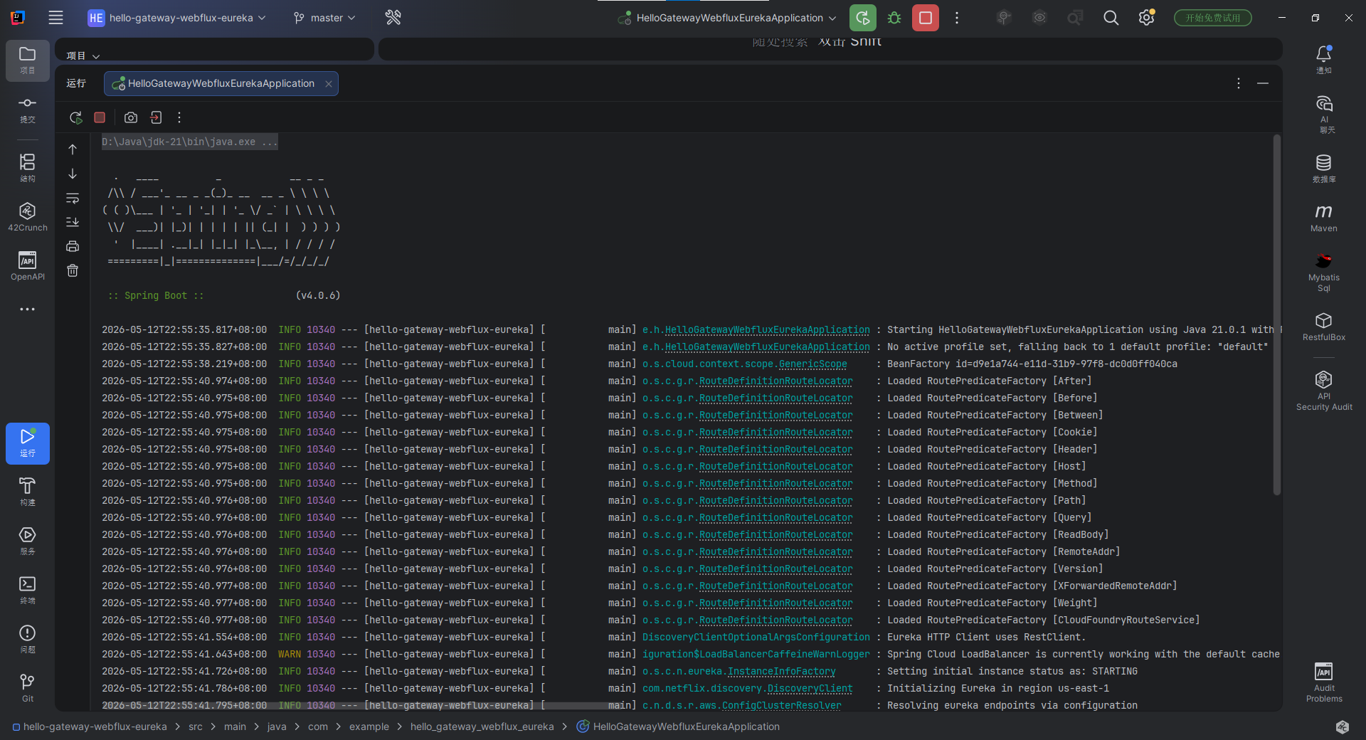The image size is (1366, 740).
Task: Open the master branch dropdown
Action: [x=324, y=18]
